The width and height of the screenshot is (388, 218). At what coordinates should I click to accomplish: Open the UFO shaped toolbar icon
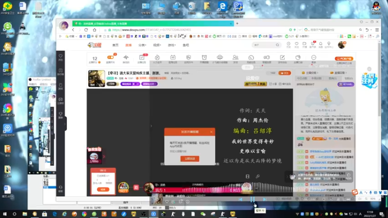click(x=220, y=57)
